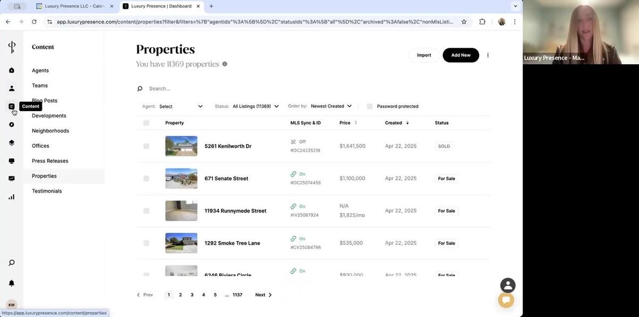Open Agents in the Content menu
This screenshot has height=317, width=639.
click(40, 70)
